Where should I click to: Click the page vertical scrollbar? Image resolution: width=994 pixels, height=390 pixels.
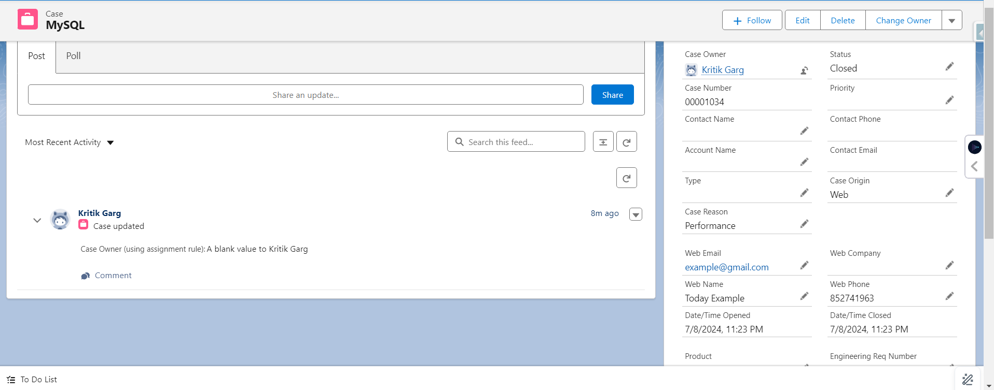pos(989,124)
